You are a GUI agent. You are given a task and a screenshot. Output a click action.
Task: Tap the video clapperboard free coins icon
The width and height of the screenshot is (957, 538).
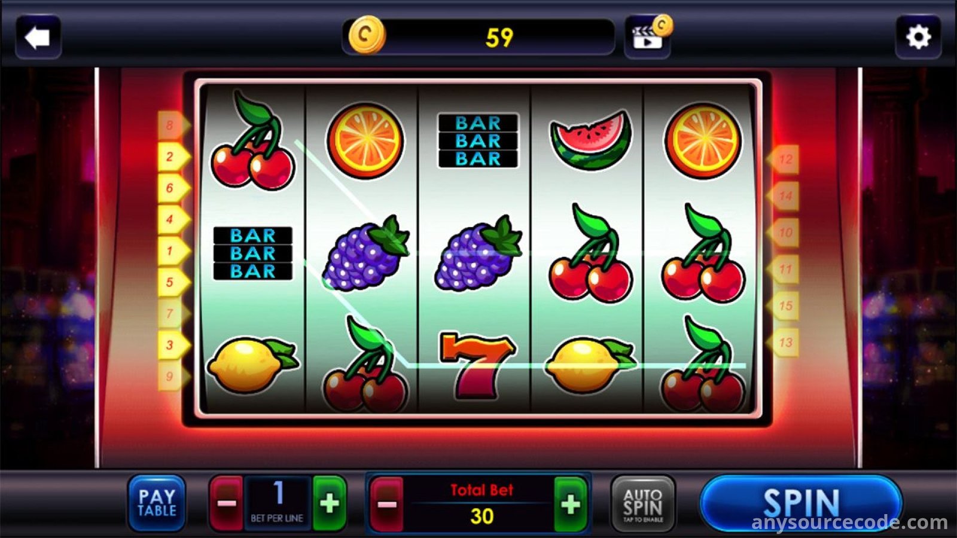point(648,37)
